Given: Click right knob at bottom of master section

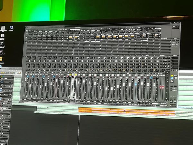Looking at the screenshot, I should tap(175, 99).
